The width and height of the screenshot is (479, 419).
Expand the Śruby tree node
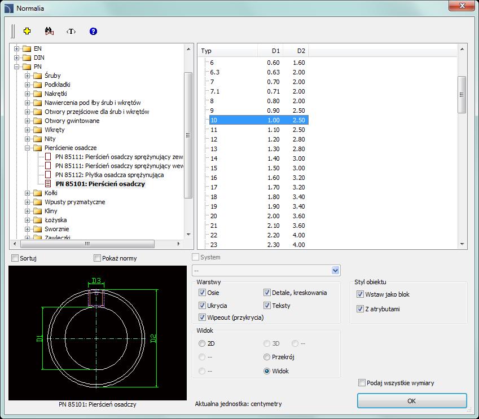click(x=28, y=76)
